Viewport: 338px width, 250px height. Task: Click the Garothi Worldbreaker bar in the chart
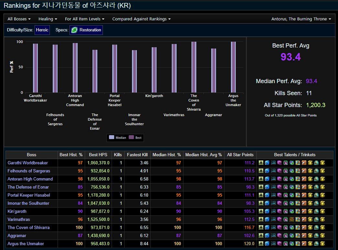35,68
